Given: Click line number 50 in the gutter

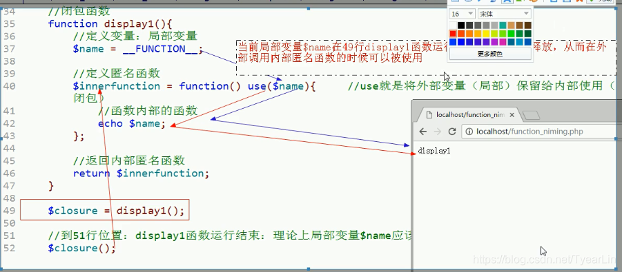Looking at the screenshot, I should [x=9, y=223].
